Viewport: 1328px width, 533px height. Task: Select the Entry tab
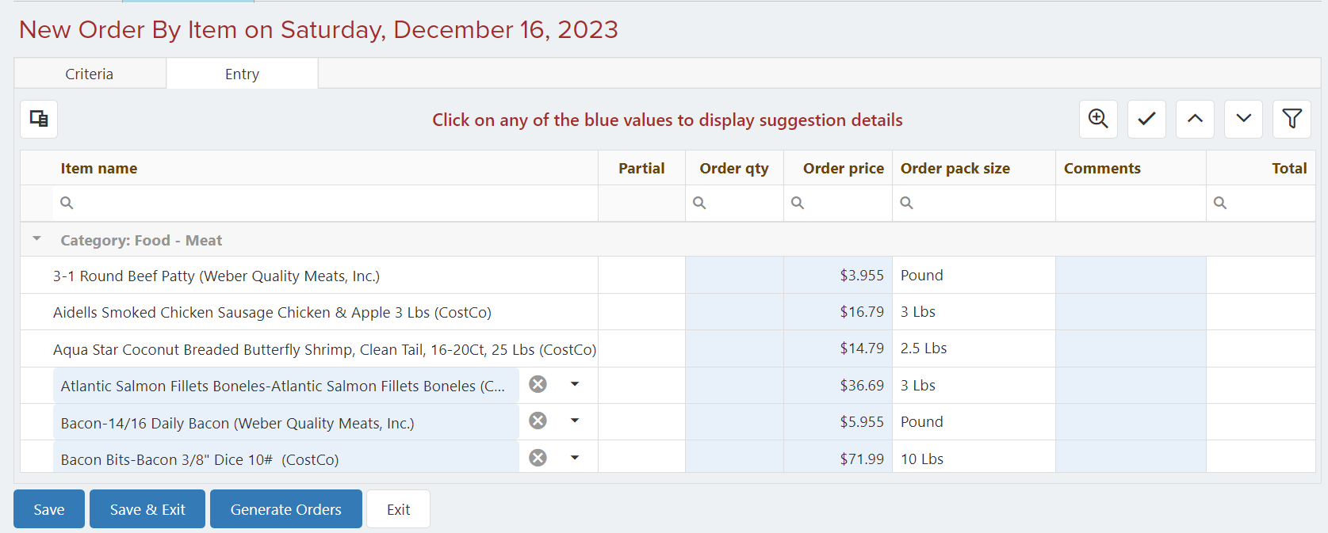[x=242, y=74]
